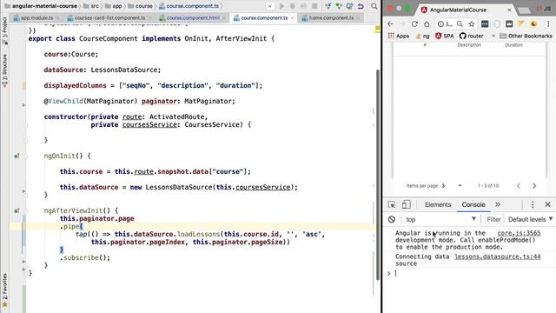Open the ng bookmark
This screenshot has height=313, width=556.
pyautogui.click(x=422, y=36)
